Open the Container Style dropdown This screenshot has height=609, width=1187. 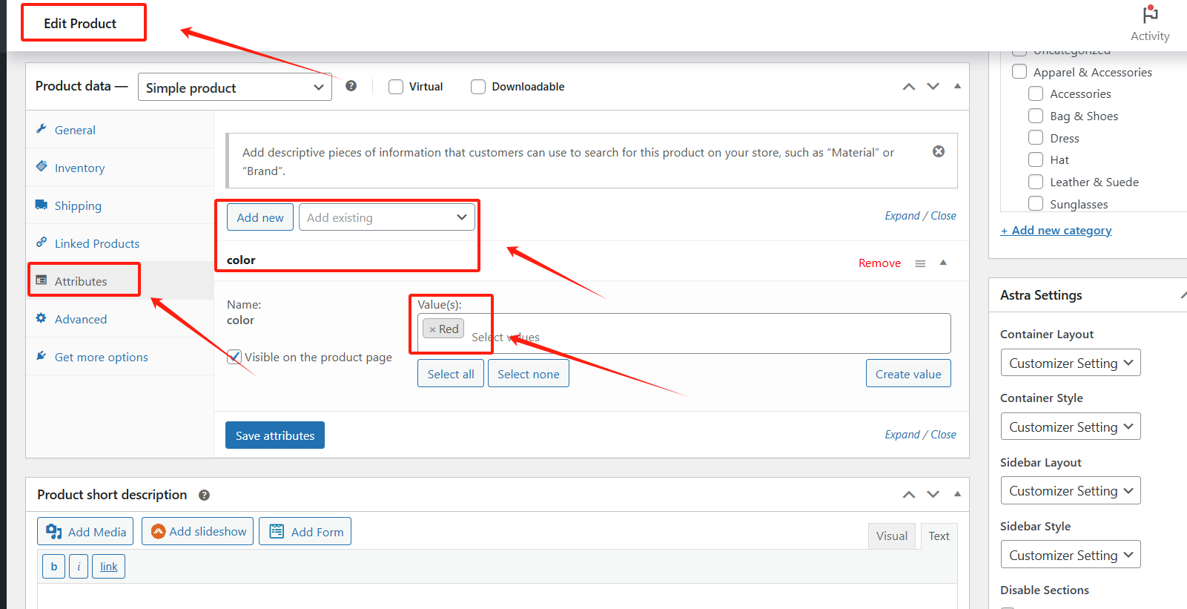coord(1071,427)
